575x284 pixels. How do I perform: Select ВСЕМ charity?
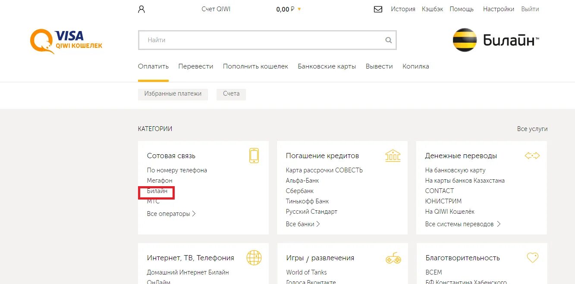click(434, 272)
